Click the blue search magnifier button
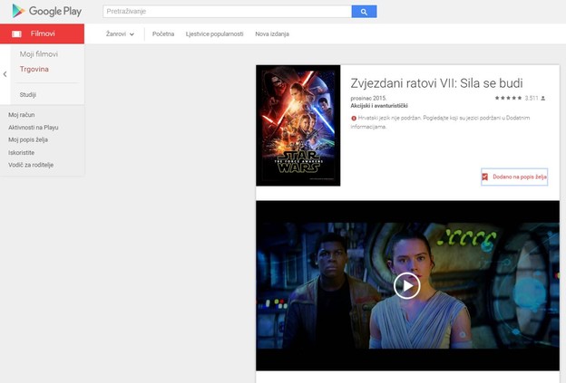Screen dimensions: 566x383 (364, 12)
